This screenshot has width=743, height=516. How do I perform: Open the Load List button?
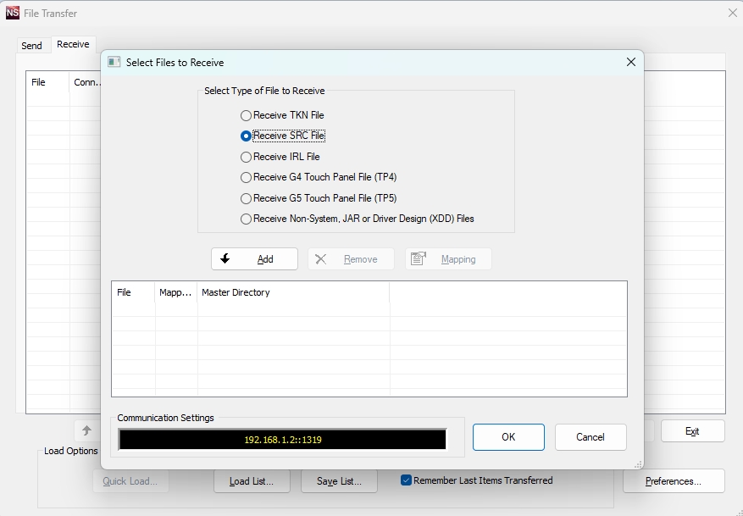252,481
